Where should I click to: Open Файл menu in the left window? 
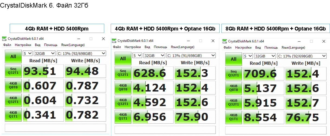[7, 45]
